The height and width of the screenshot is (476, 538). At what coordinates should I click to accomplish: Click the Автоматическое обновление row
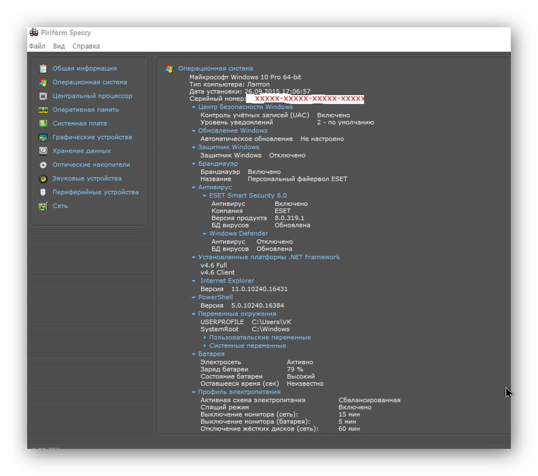[272, 139]
